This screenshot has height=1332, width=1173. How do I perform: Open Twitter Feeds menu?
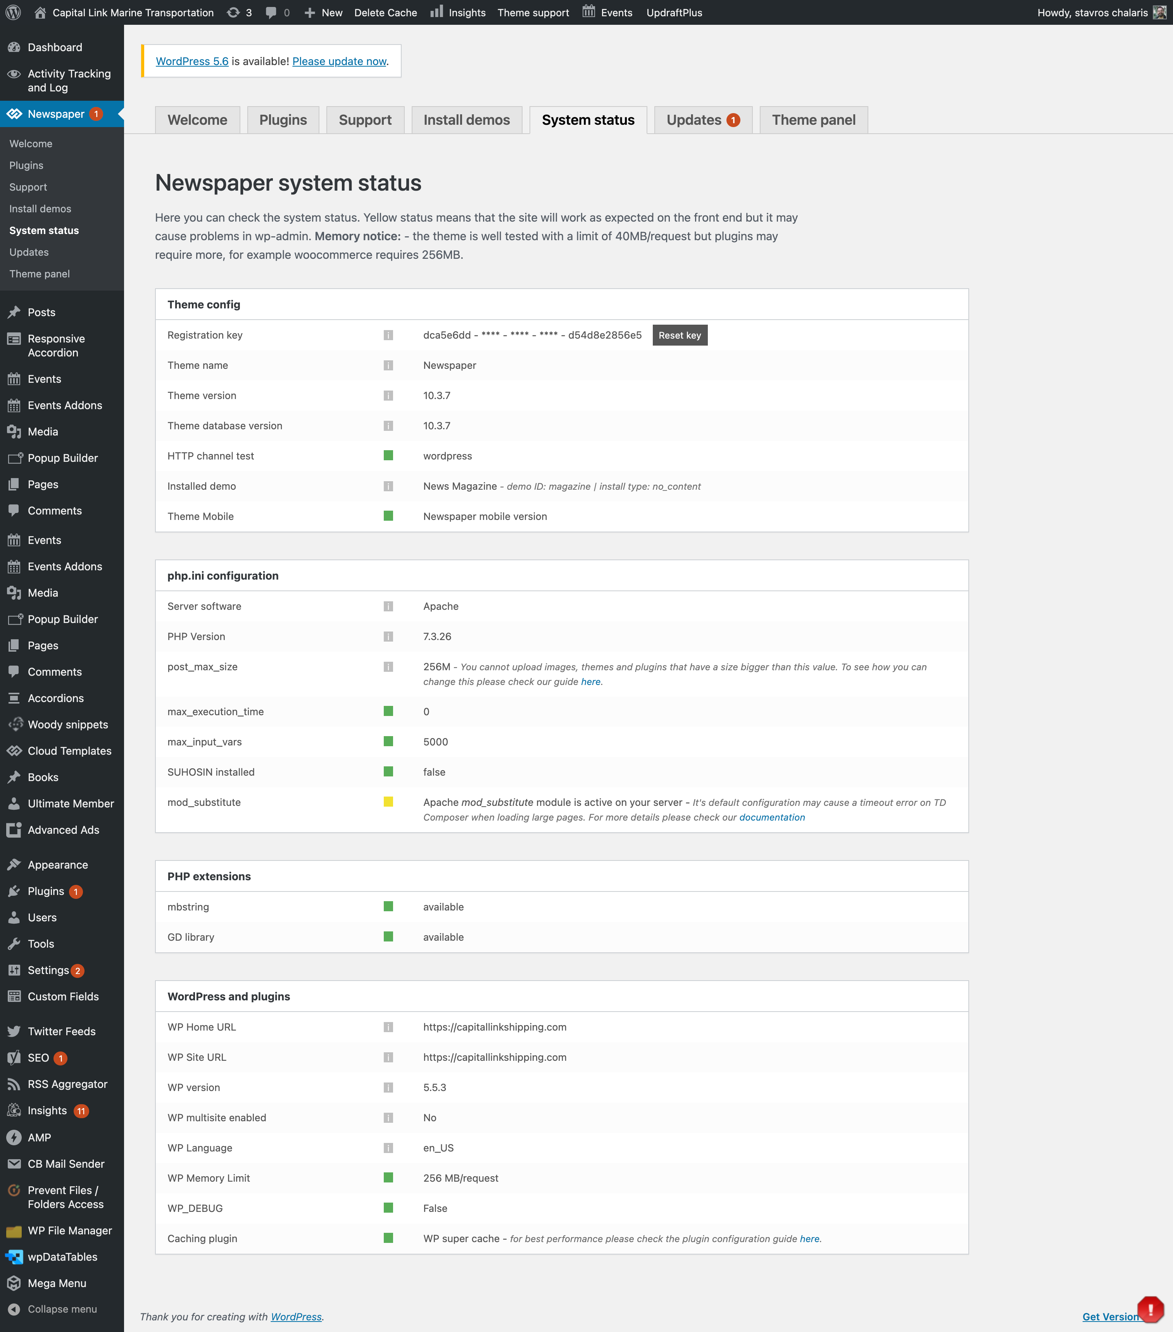coord(62,1031)
